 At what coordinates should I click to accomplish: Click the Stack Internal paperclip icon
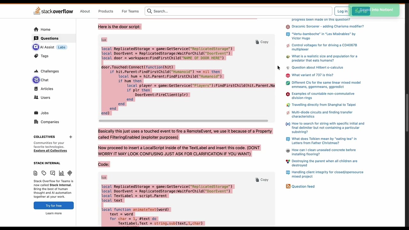[x=70, y=173]
